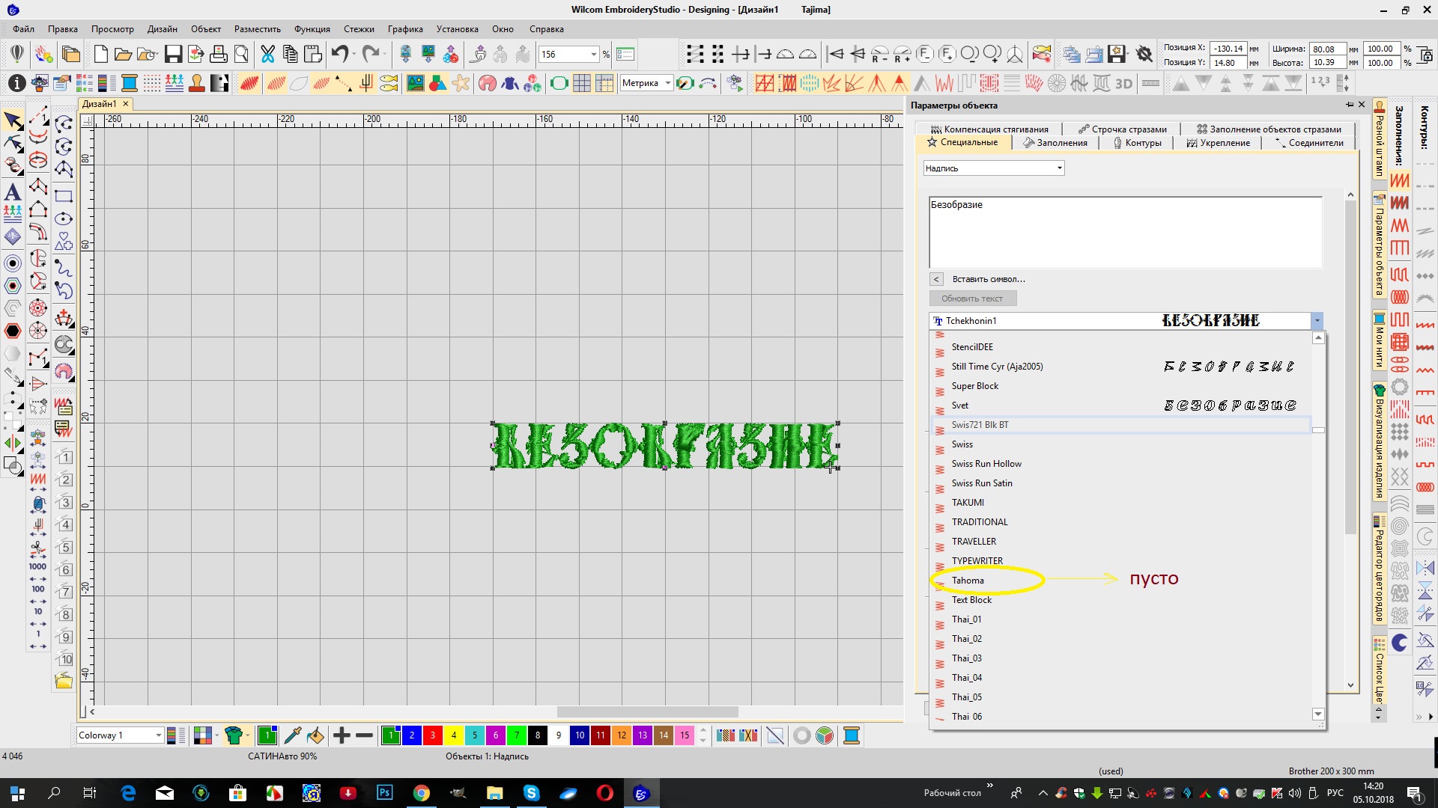The height and width of the screenshot is (808, 1438).
Task: Click the Open Design folder icon
Action: tap(124, 54)
